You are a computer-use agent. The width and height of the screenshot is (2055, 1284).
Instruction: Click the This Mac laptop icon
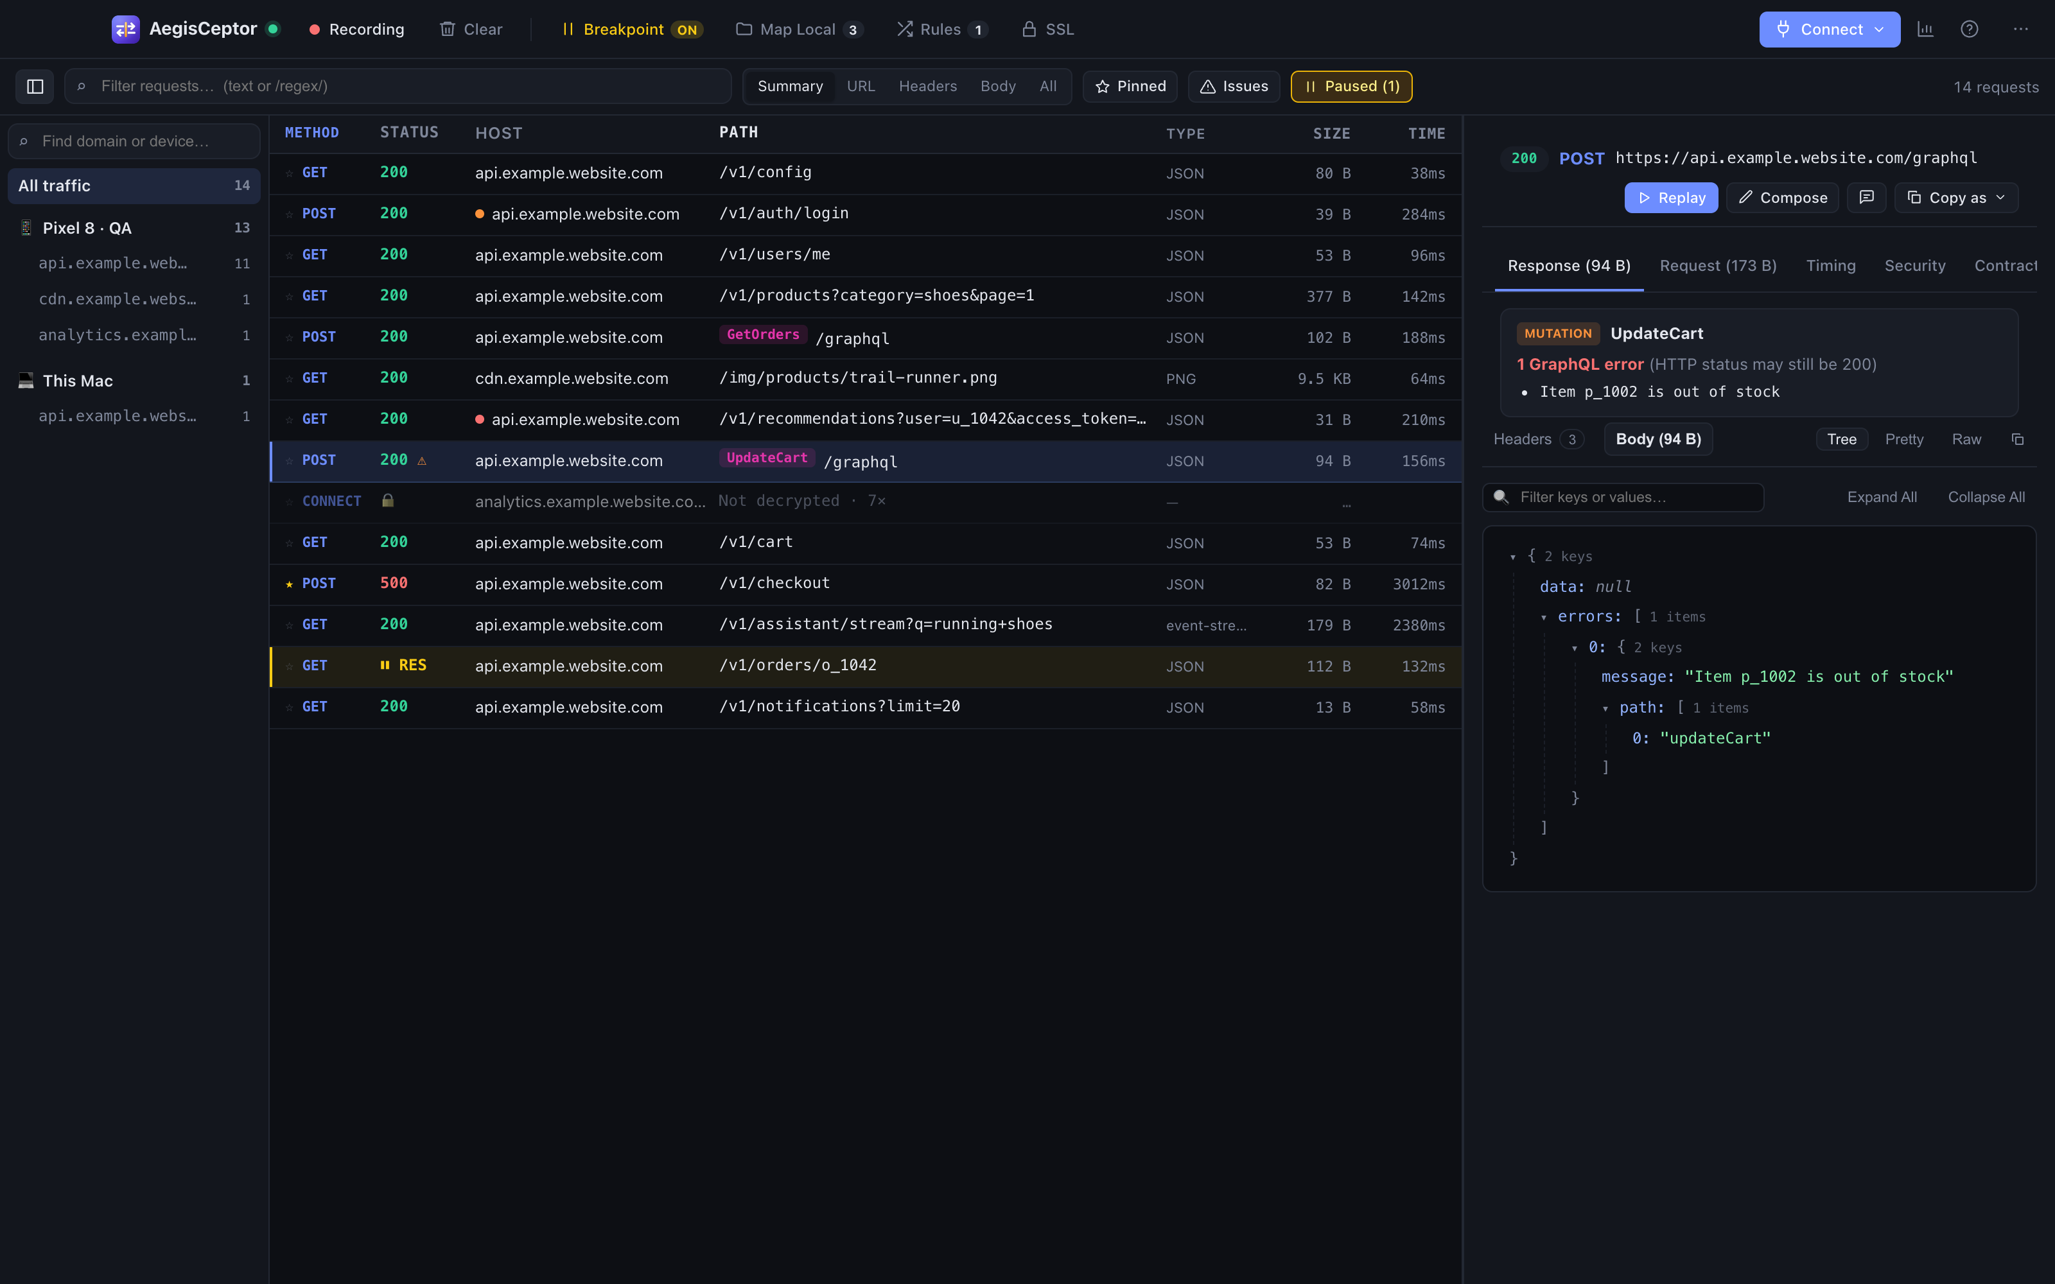26,381
